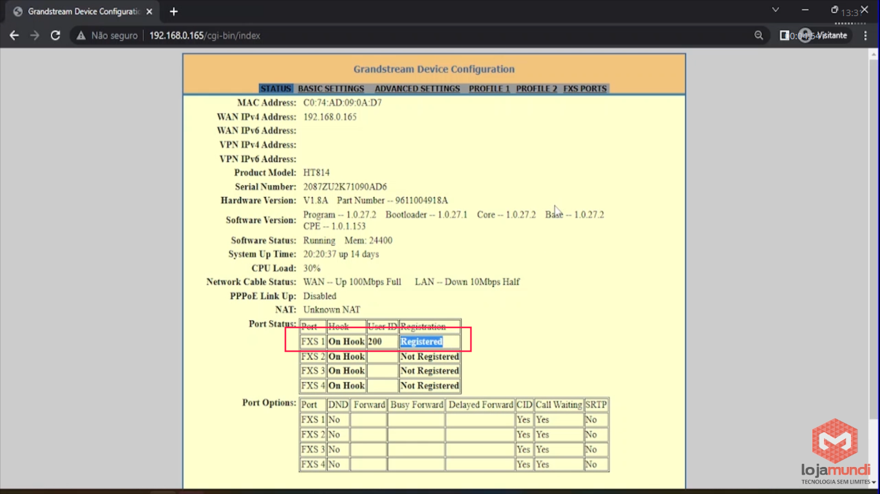Image resolution: width=880 pixels, height=494 pixels.
Task: Click the System Up Time value
Action: pyautogui.click(x=341, y=254)
